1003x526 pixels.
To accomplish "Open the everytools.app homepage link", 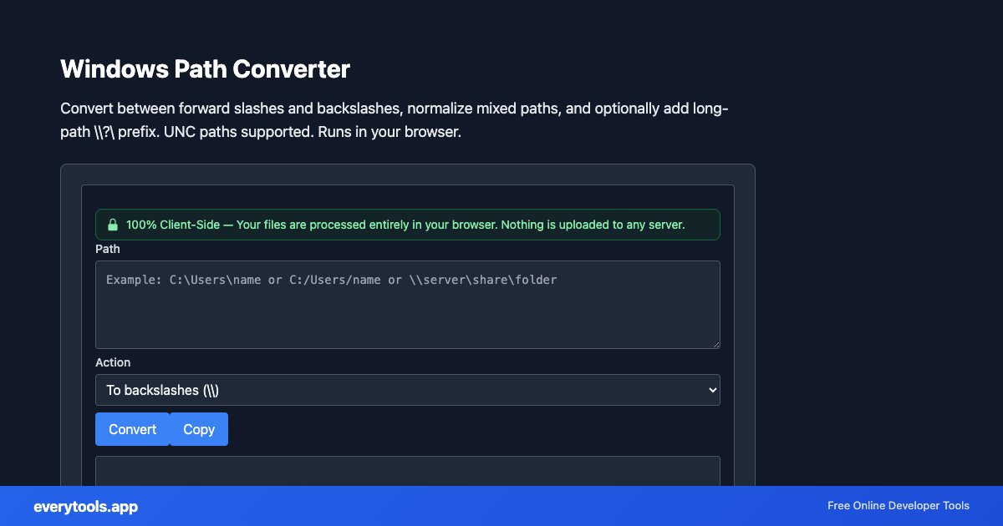I will [x=84, y=506].
